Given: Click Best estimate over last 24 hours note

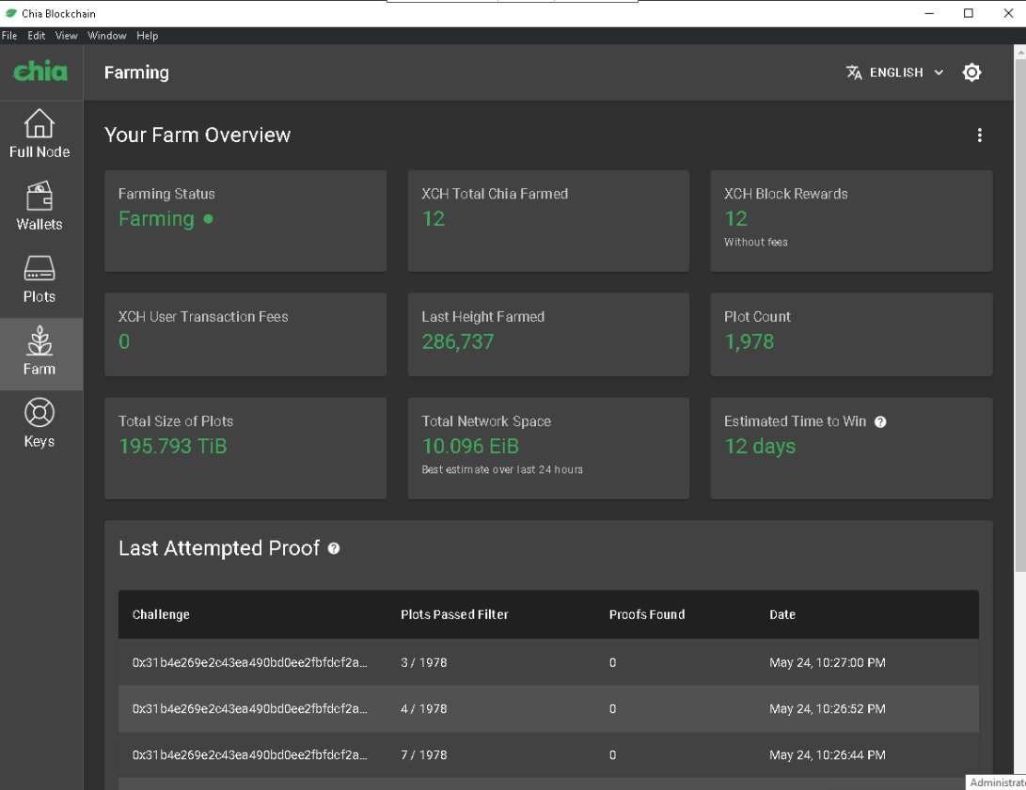Looking at the screenshot, I should point(502,469).
